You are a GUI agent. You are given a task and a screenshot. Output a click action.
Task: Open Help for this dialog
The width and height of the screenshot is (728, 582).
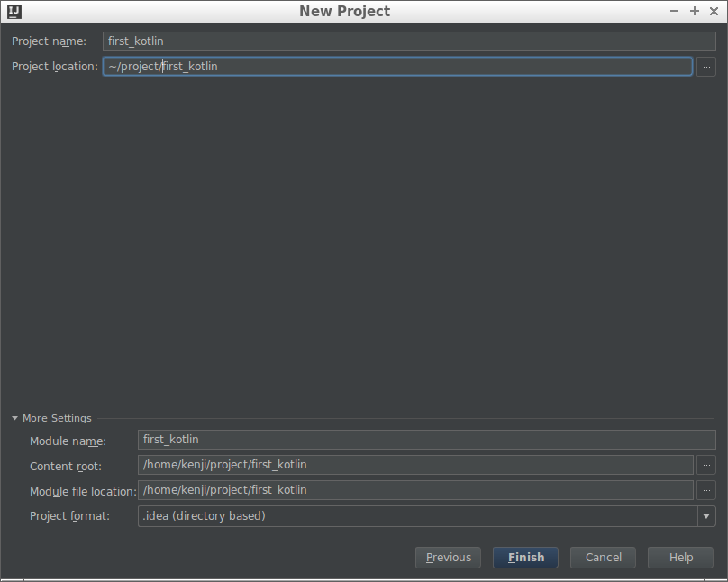(x=680, y=558)
